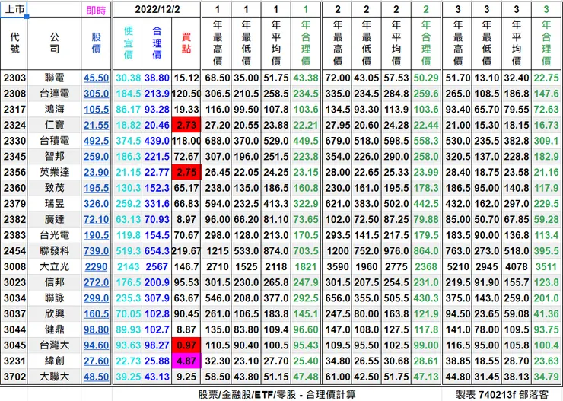Select the 3590 two-year high for 大立光
This screenshot has width=563, height=401.
pyautogui.click(x=338, y=267)
